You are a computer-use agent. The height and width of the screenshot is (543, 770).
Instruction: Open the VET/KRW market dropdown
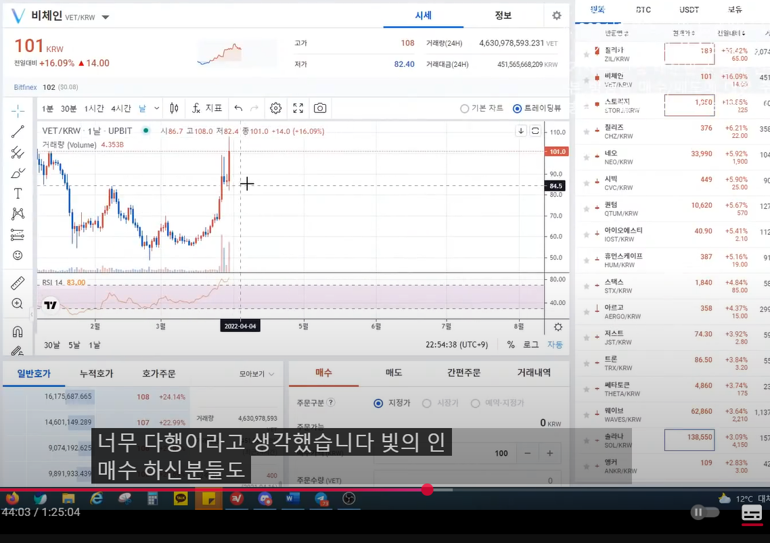coord(105,17)
